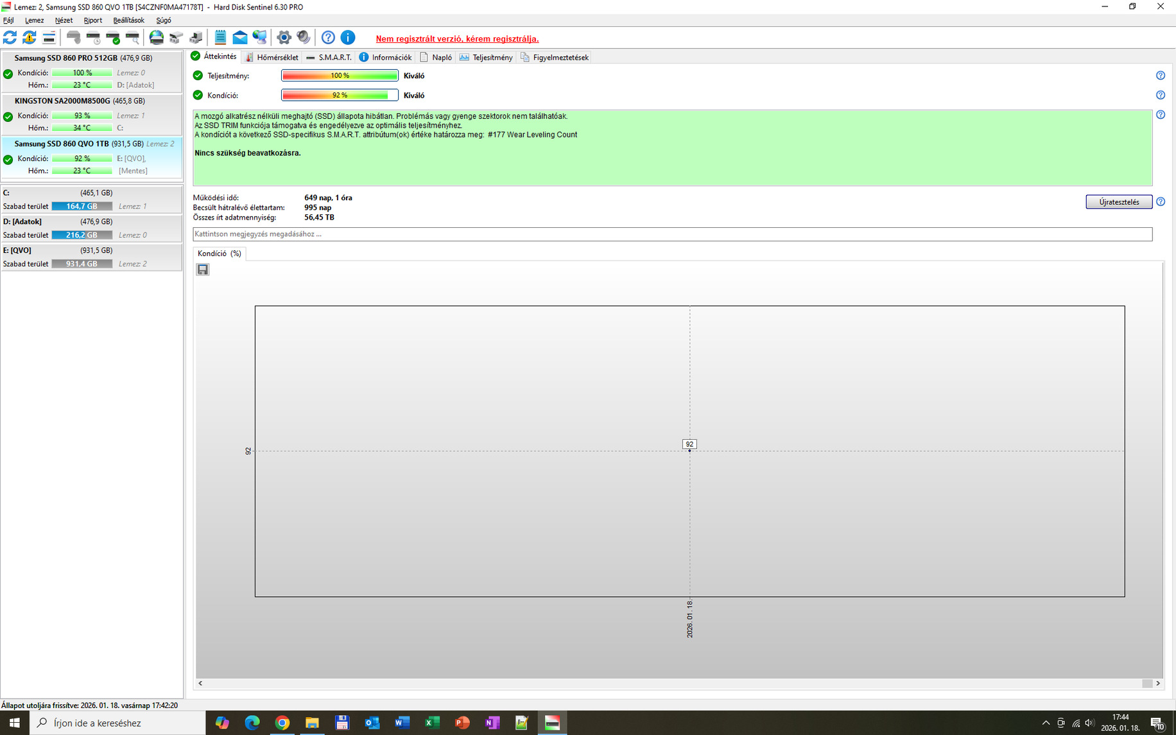Click the disk with green checkmark icon
The height and width of the screenshot is (735, 1176).
pos(113,37)
